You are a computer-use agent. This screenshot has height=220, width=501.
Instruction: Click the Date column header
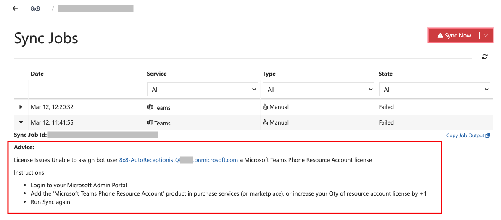[x=37, y=74]
